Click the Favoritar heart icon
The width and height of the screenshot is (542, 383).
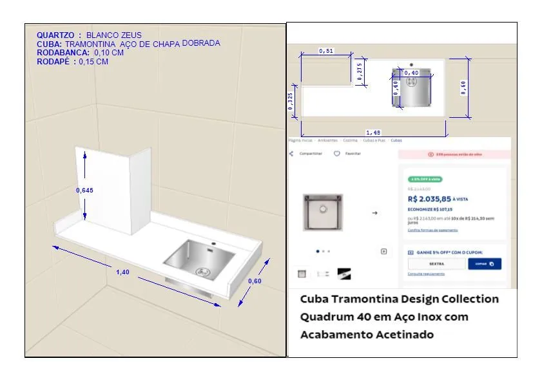tap(336, 154)
